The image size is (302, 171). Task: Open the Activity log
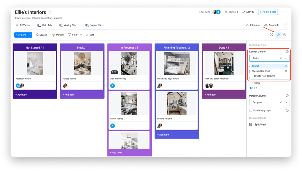248,12
